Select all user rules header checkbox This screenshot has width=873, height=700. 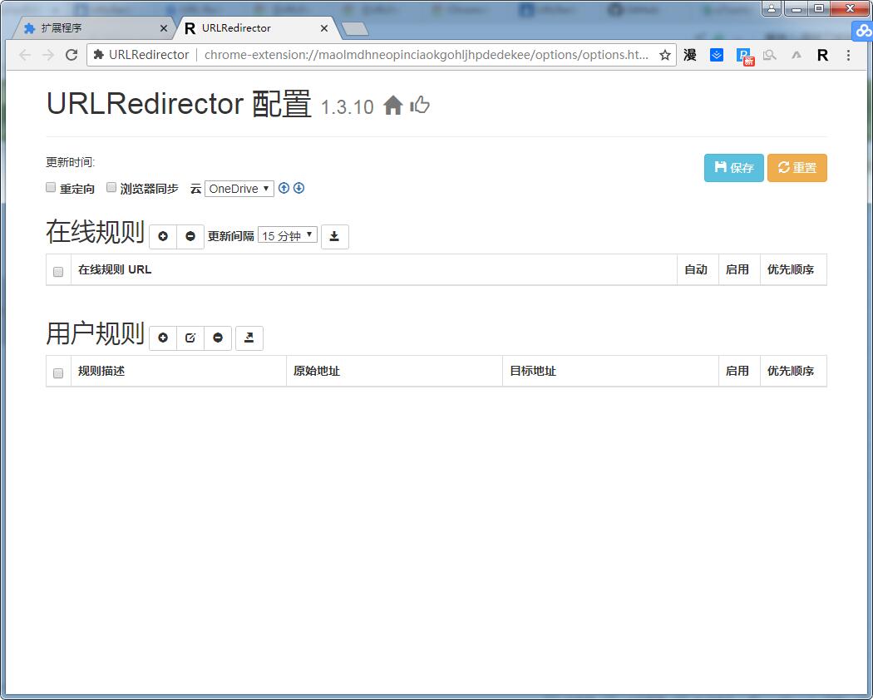point(58,373)
